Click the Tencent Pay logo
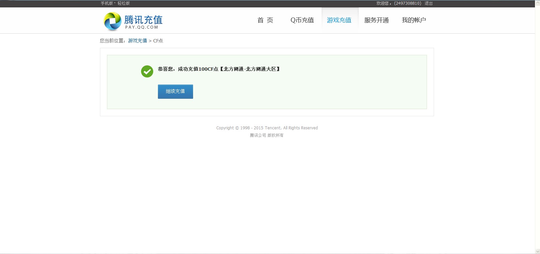The width and height of the screenshot is (540, 254). 133,21
